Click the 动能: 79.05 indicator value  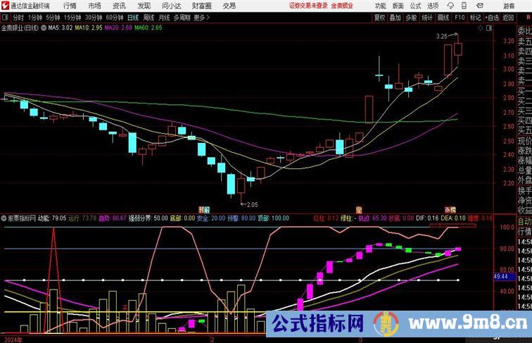tap(52, 218)
